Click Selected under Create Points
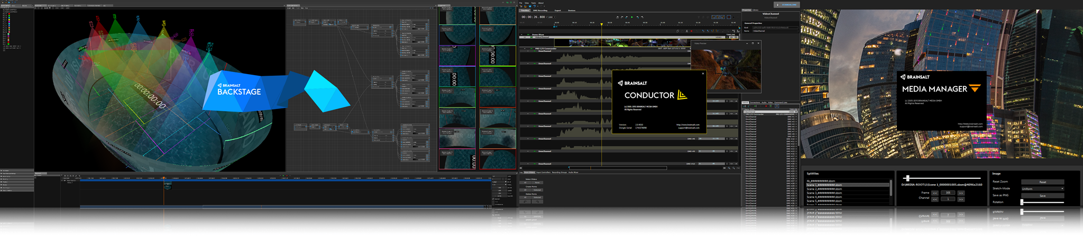Image resolution: width=1083 pixels, height=246 pixels. click(537, 190)
